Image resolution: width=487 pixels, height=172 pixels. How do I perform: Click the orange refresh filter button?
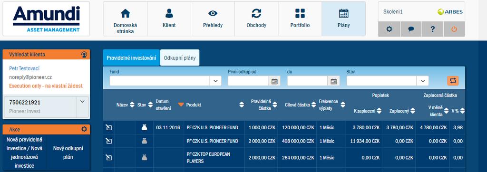click(453, 81)
